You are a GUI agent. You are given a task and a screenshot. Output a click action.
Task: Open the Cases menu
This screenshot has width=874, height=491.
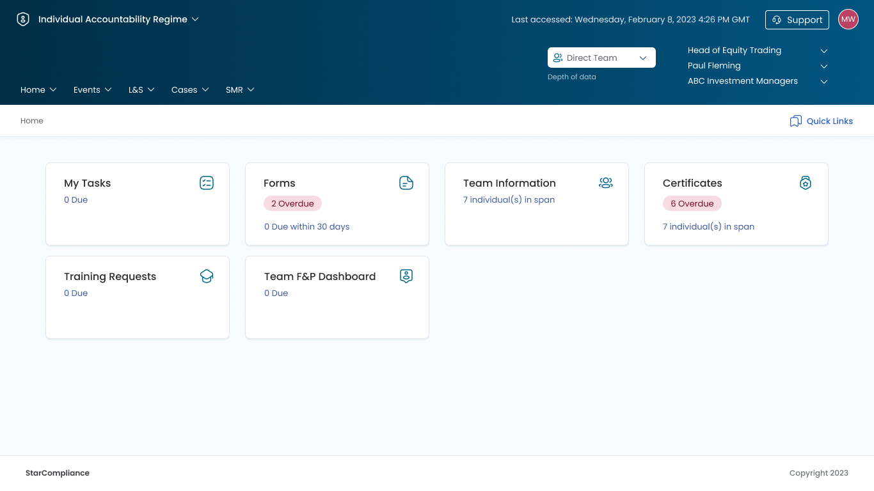190,90
